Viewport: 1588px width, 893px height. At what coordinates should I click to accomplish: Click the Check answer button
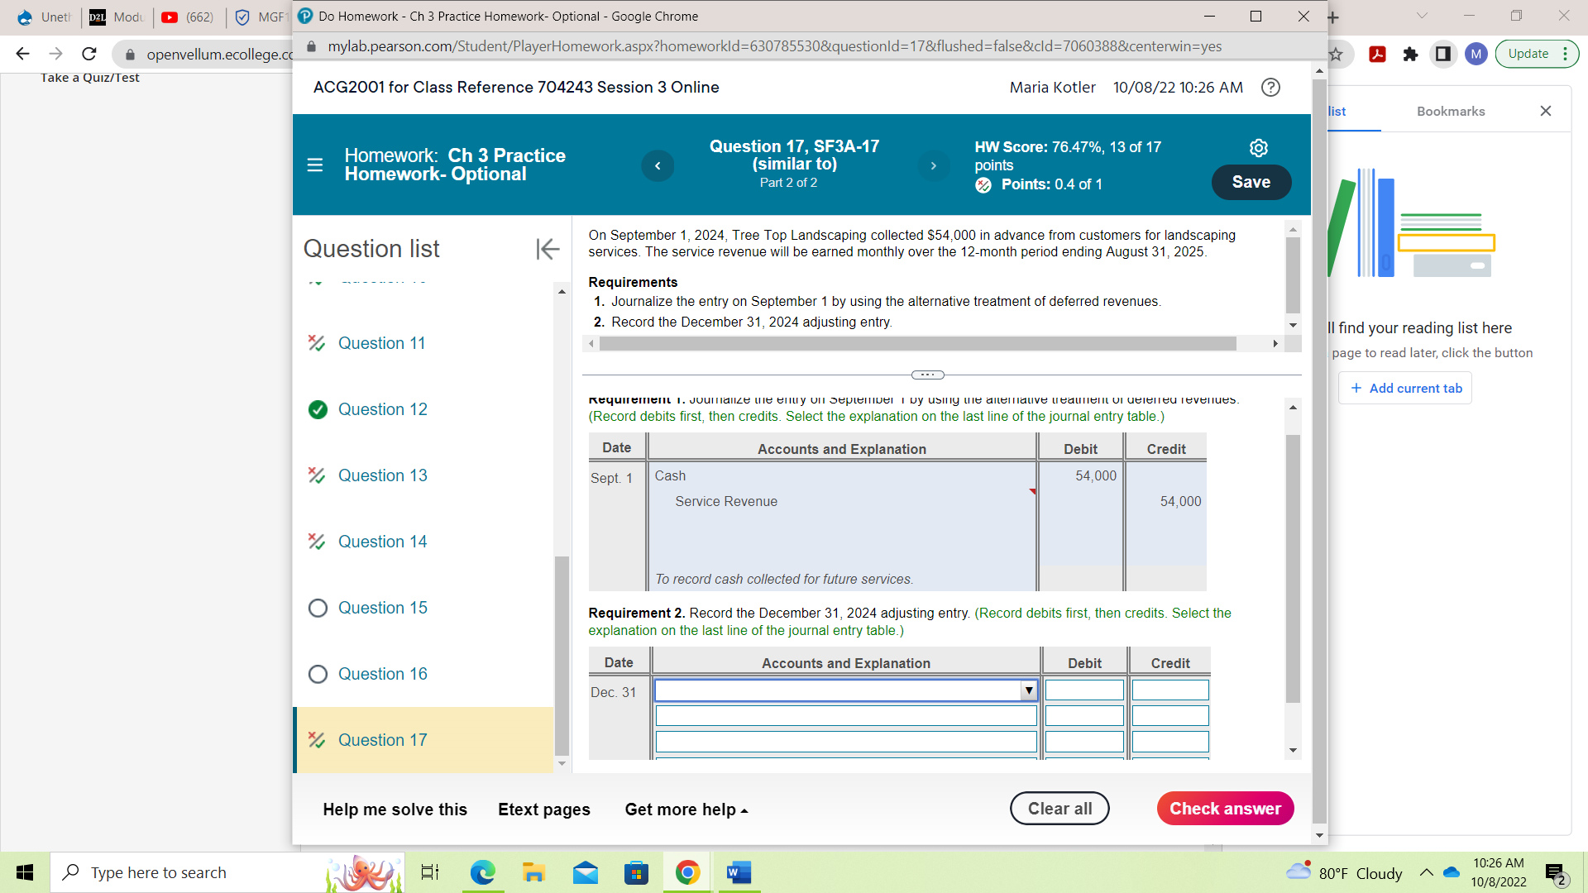pyautogui.click(x=1225, y=808)
